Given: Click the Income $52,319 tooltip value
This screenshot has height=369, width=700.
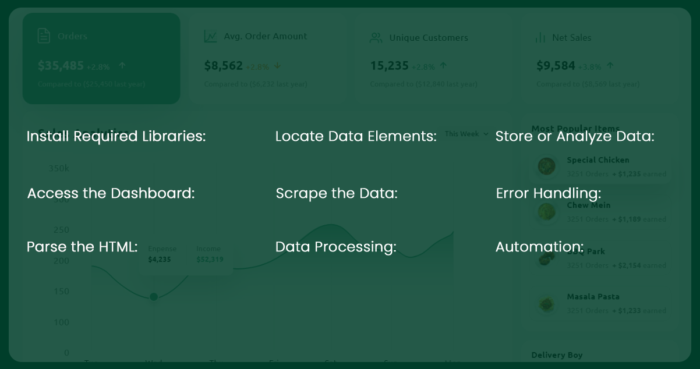Looking at the screenshot, I should point(210,260).
